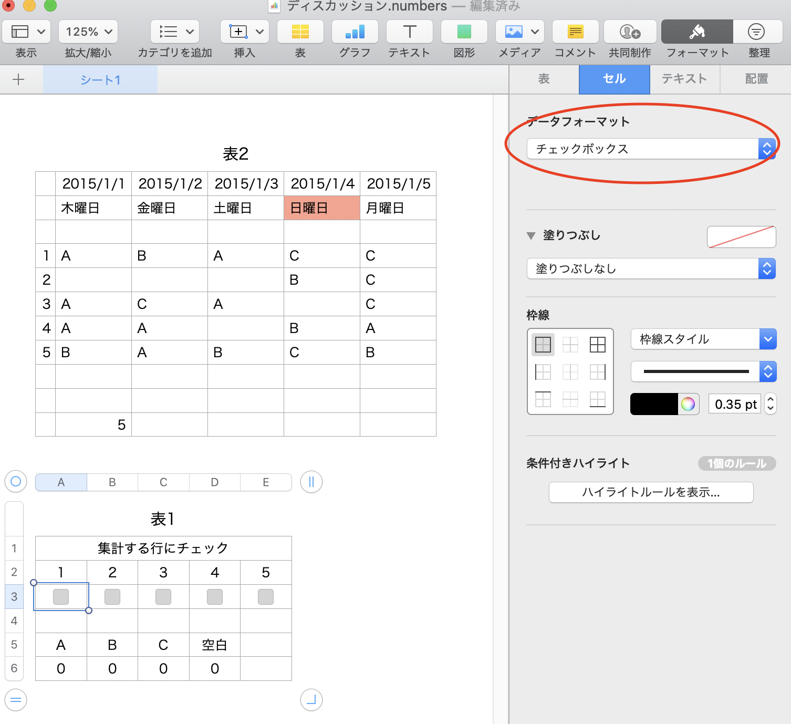Click the 0.35 pt border width field

point(735,404)
